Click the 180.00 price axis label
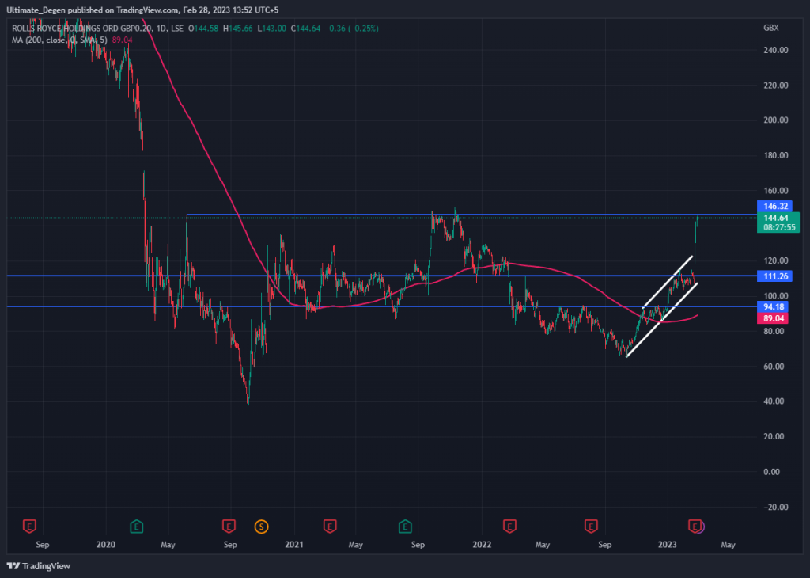 pos(776,155)
